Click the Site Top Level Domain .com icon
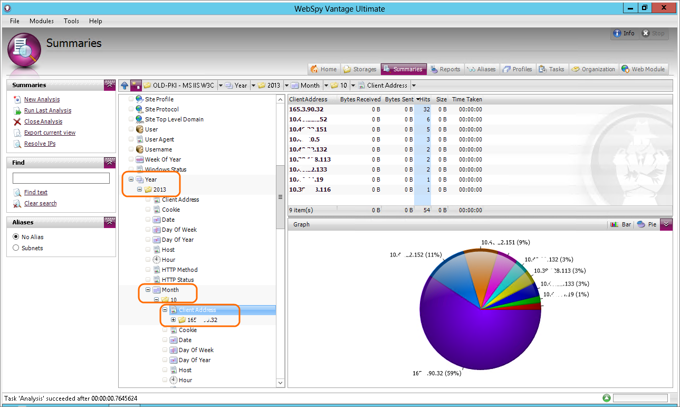The image size is (680, 407). (x=139, y=119)
